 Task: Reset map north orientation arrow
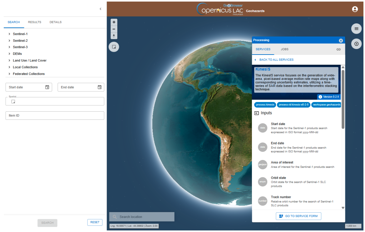point(114,36)
